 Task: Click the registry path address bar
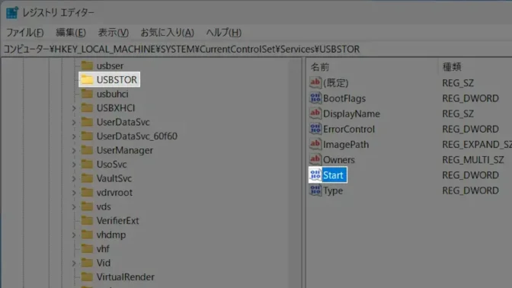point(256,49)
